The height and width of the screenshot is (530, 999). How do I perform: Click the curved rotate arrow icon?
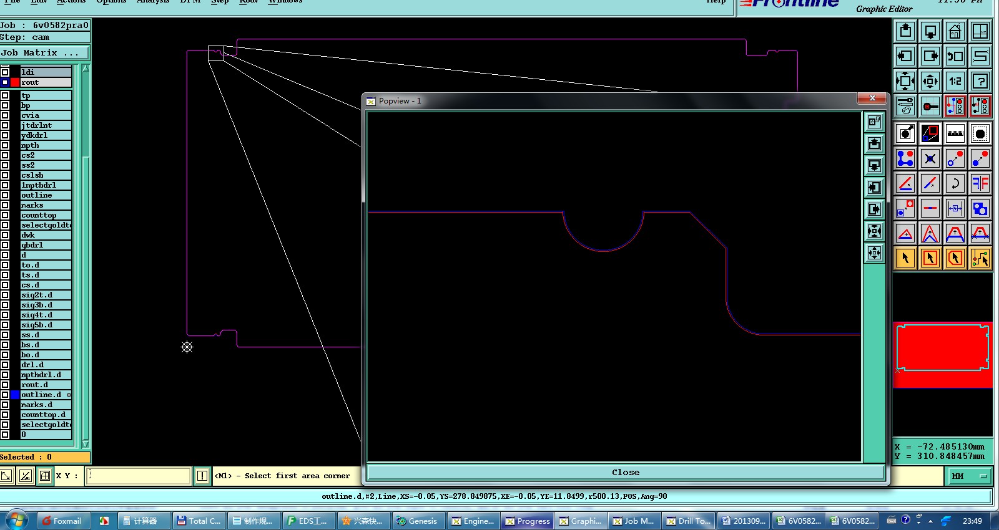[955, 183]
